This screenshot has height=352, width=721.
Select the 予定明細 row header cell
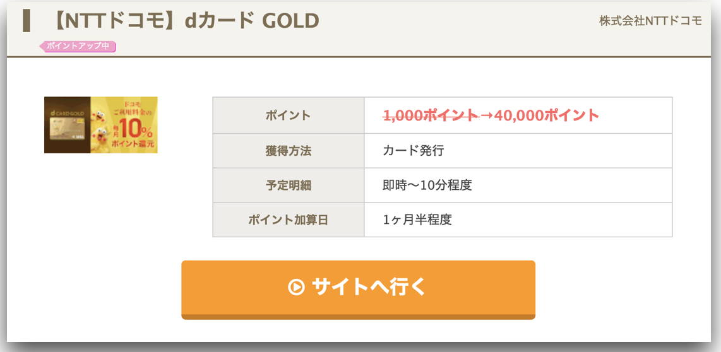289,185
